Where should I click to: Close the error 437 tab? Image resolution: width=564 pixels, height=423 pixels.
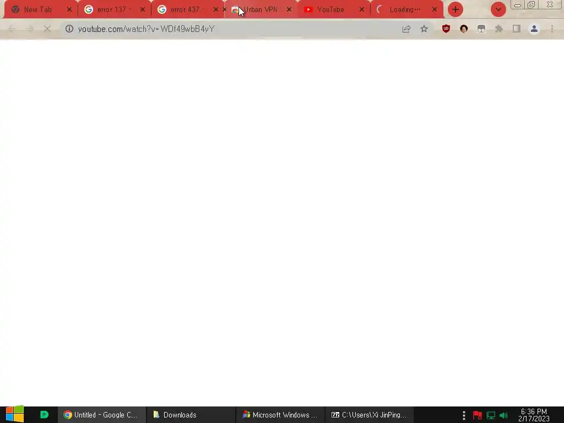tap(216, 10)
